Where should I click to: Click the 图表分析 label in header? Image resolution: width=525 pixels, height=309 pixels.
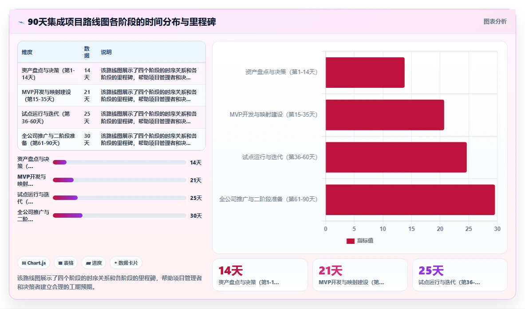pyautogui.click(x=495, y=21)
